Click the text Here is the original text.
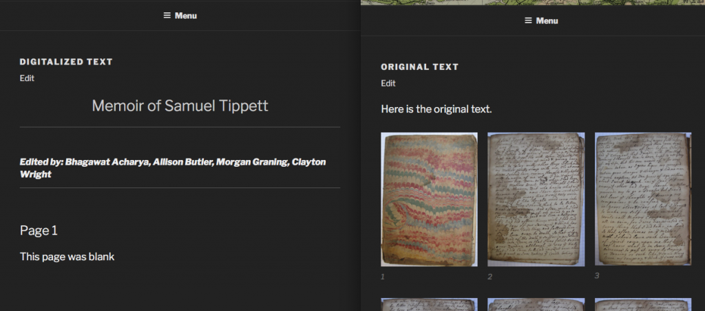Screen dimensions: 705x311 [436, 109]
